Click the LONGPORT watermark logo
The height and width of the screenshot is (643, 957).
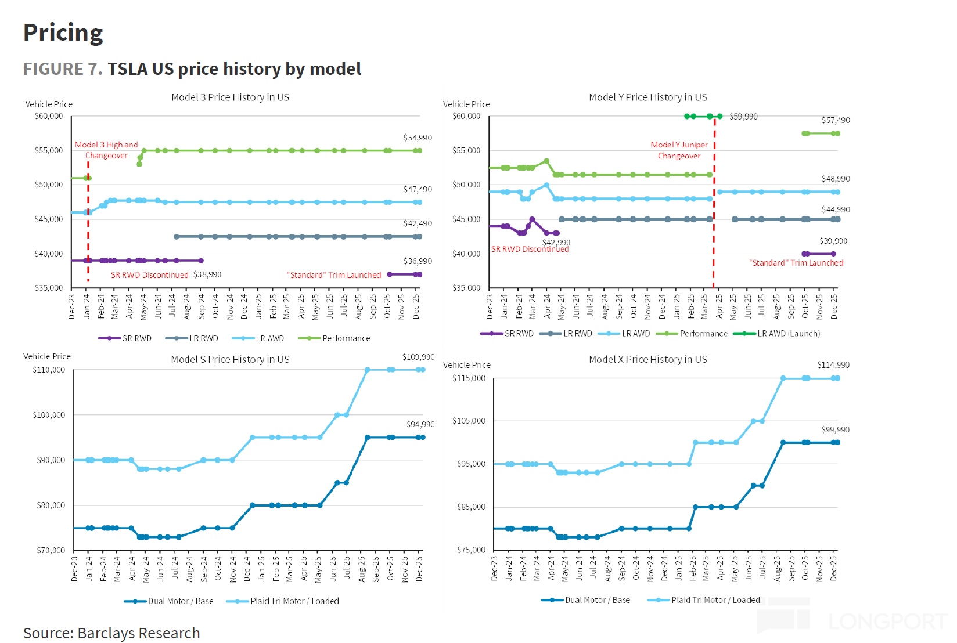coord(852,620)
